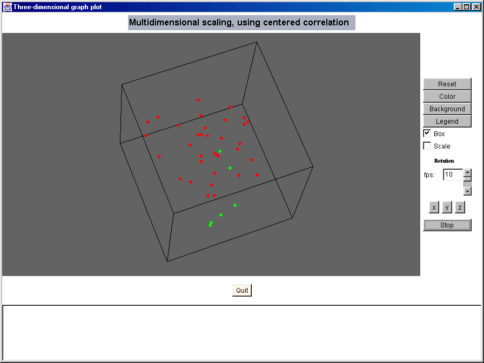This screenshot has height=363, width=484.
Task: Rotate around the y axis
Action: click(447, 207)
